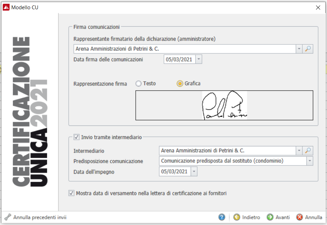Expand the Intermediario dropdown arrow
Screen dimensions: 327x225
[299, 150]
